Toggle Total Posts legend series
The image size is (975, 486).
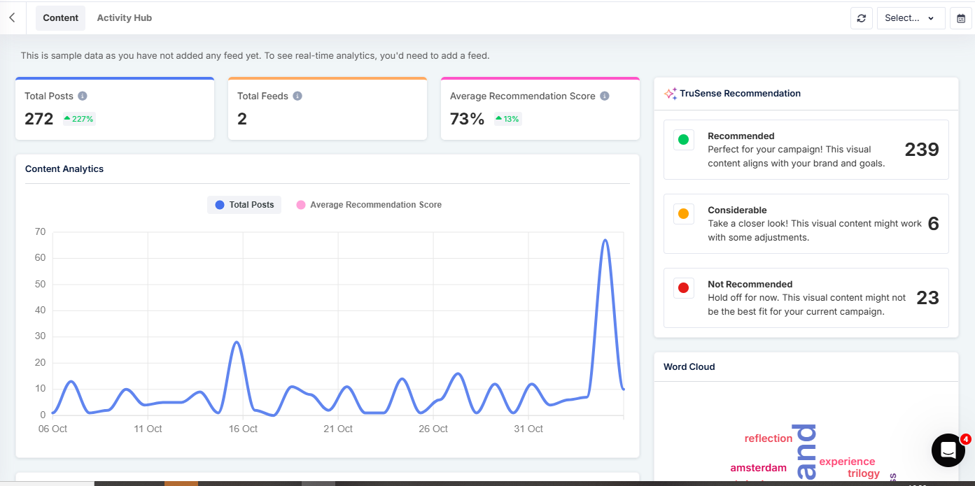(x=244, y=205)
